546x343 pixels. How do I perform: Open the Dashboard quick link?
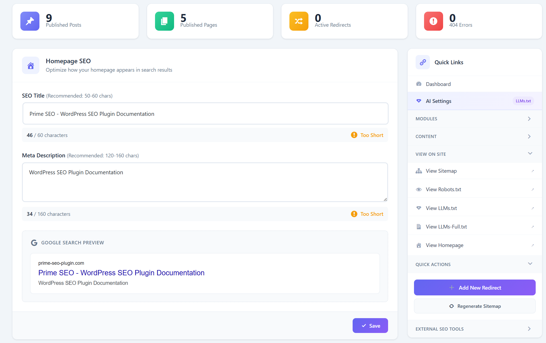[x=438, y=84]
